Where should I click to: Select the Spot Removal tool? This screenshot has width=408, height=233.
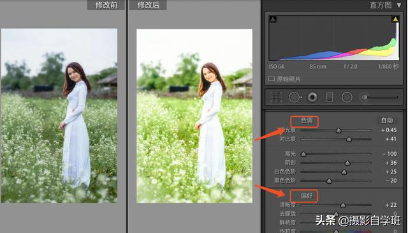point(295,97)
